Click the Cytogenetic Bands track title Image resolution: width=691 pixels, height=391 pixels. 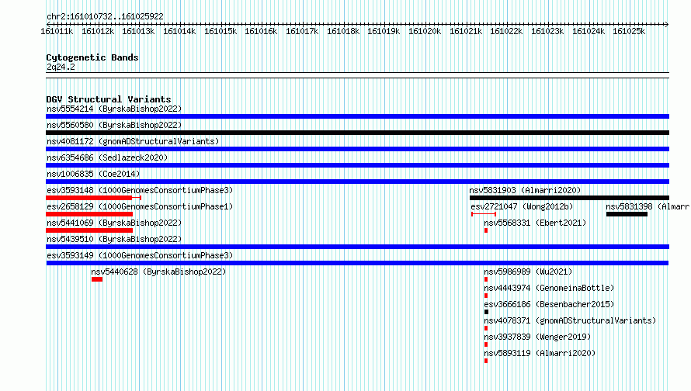92,57
